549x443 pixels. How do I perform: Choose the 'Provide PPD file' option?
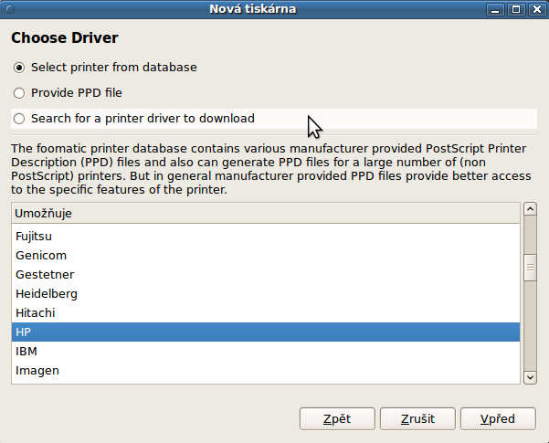[19, 93]
